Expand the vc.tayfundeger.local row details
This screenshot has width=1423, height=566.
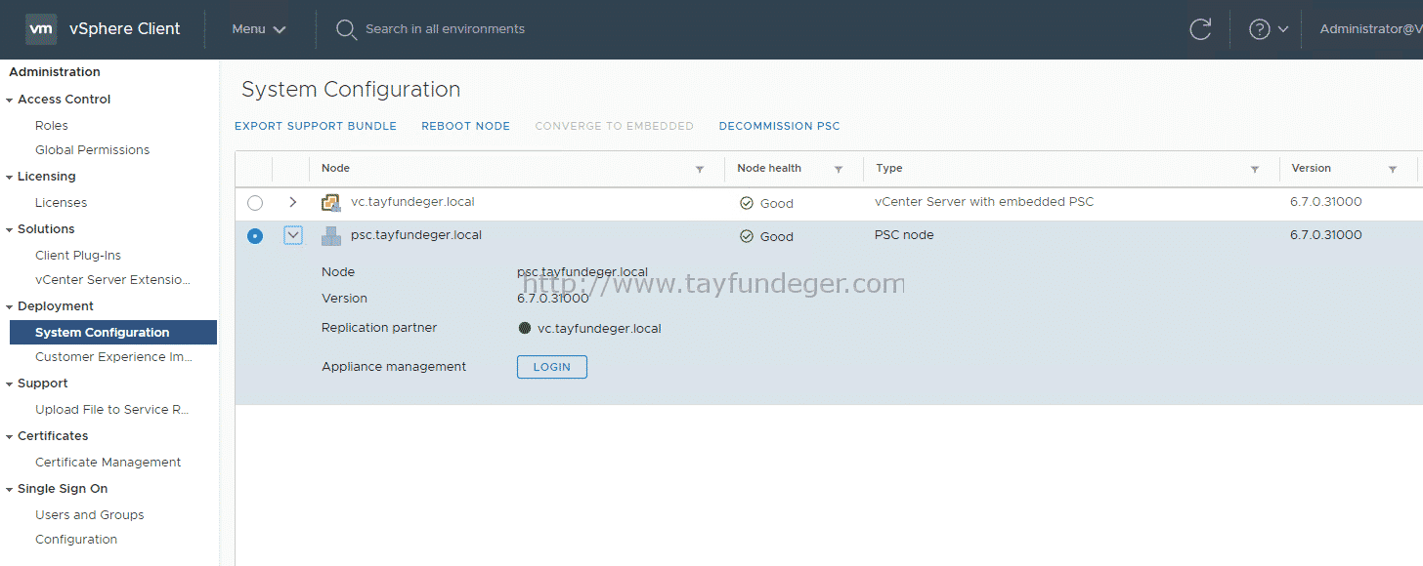coord(292,202)
